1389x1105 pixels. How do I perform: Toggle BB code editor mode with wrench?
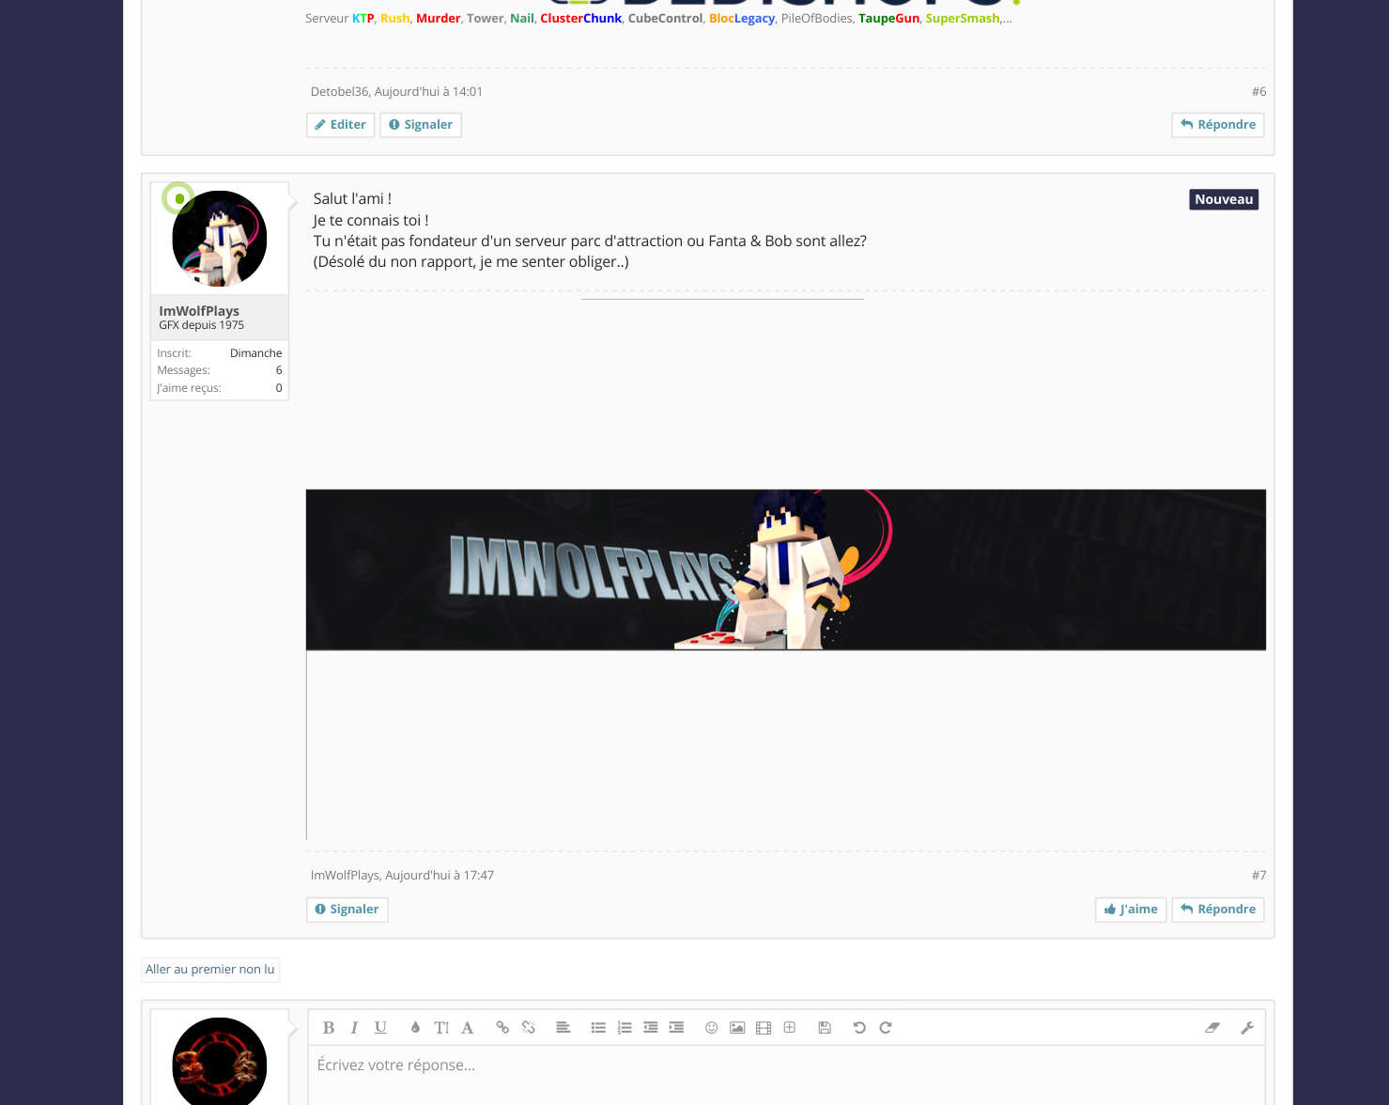(1247, 1028)
